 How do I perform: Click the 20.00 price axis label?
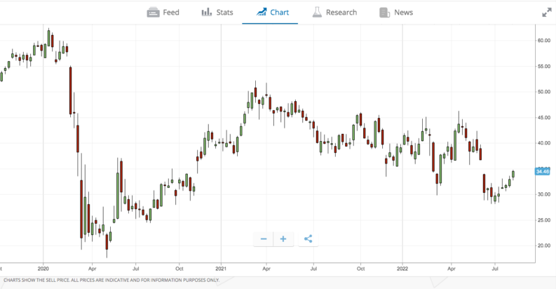[x=543, y=246]
